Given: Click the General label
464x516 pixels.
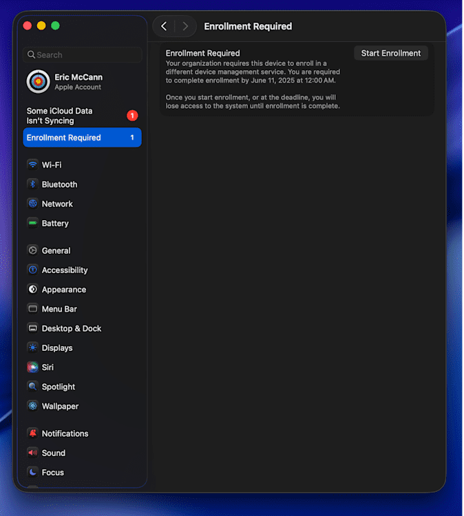Looking at the screenshot, I should coord(56,250).
